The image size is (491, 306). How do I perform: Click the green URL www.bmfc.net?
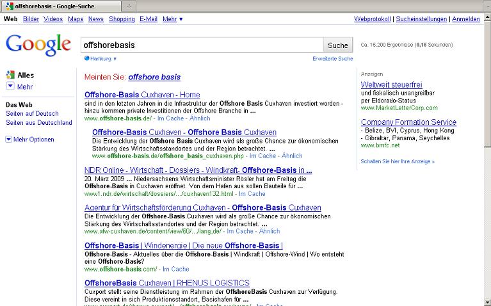coord(380,146)
